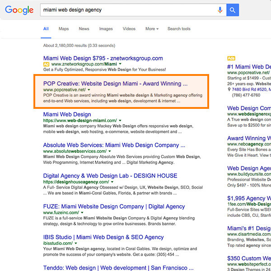Viewport: 271px width, 271px height.
Task: Click the www.websiteperfect URL text
Action: [249, 264]
